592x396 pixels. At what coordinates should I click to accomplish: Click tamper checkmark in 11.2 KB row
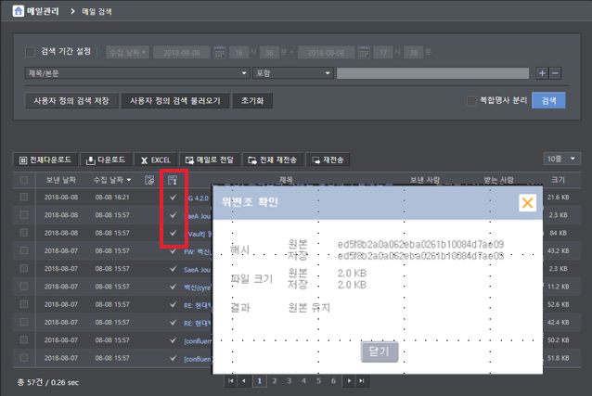173,287
